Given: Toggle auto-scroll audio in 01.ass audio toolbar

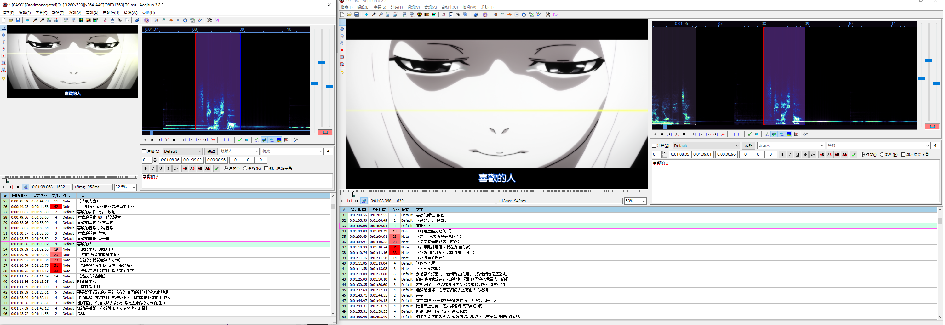Looking at the screenshot, I should tap(782, 134).
